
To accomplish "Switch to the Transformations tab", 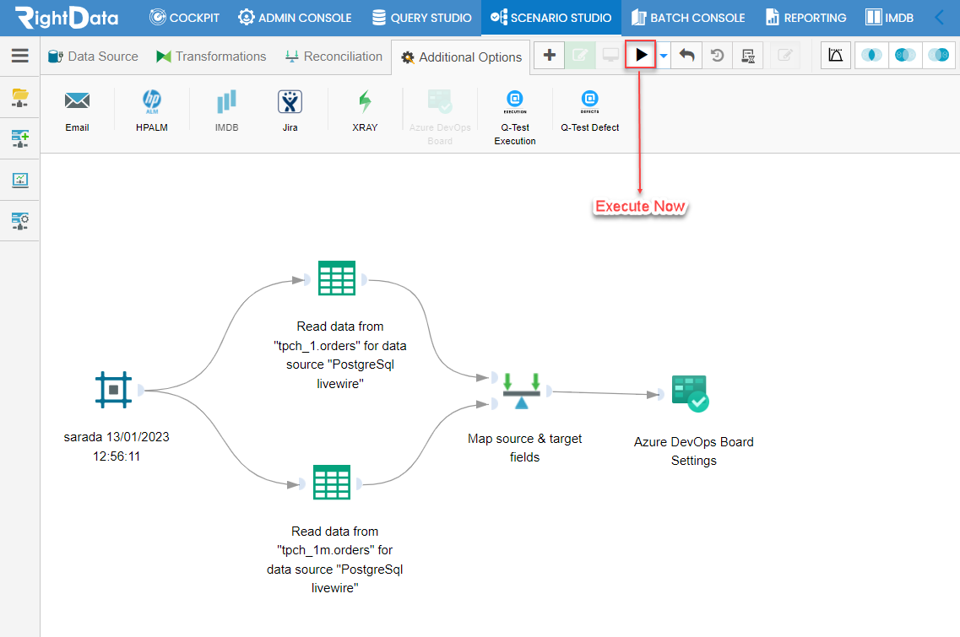I will (211, 57).
